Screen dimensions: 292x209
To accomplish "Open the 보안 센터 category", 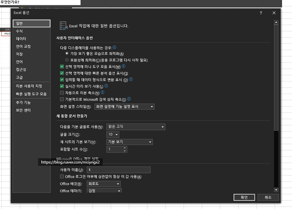I will point(32,110).
